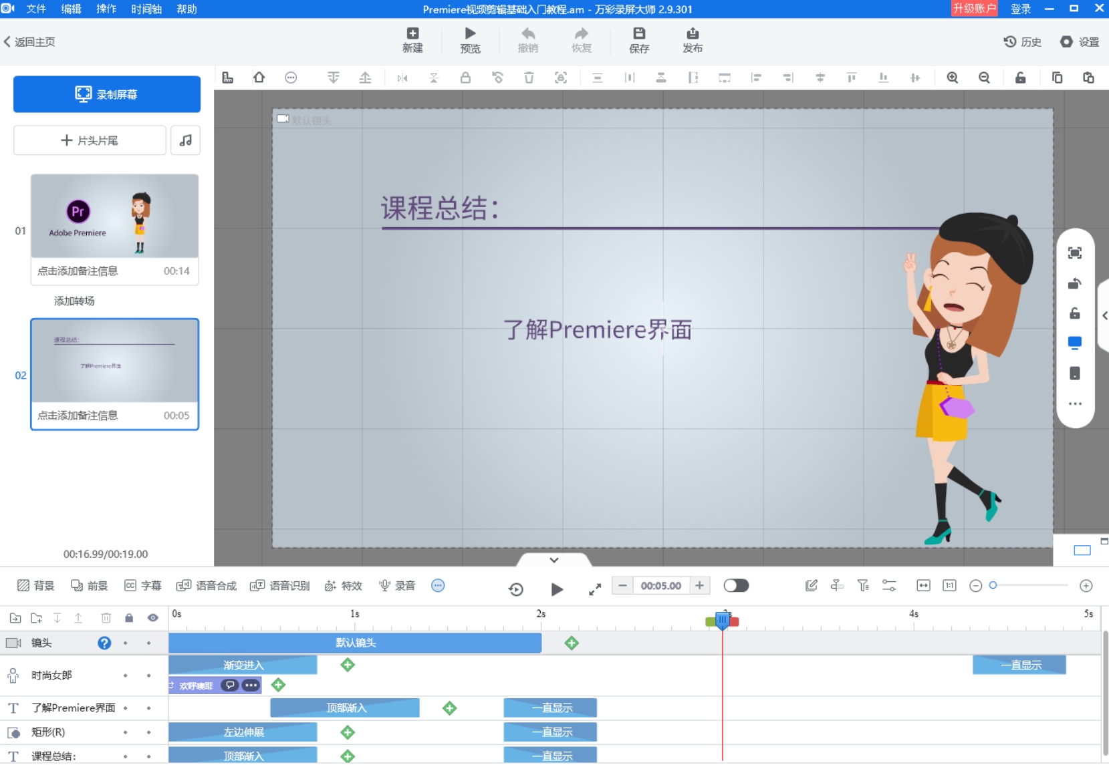Toggle the timeline eye visibility icon
Image resolution: width=1109 pixels, height=771 pixels.
point(153,618)
